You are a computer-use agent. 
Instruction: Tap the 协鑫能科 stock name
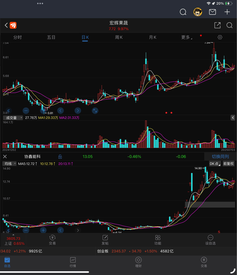coord(32,157)
